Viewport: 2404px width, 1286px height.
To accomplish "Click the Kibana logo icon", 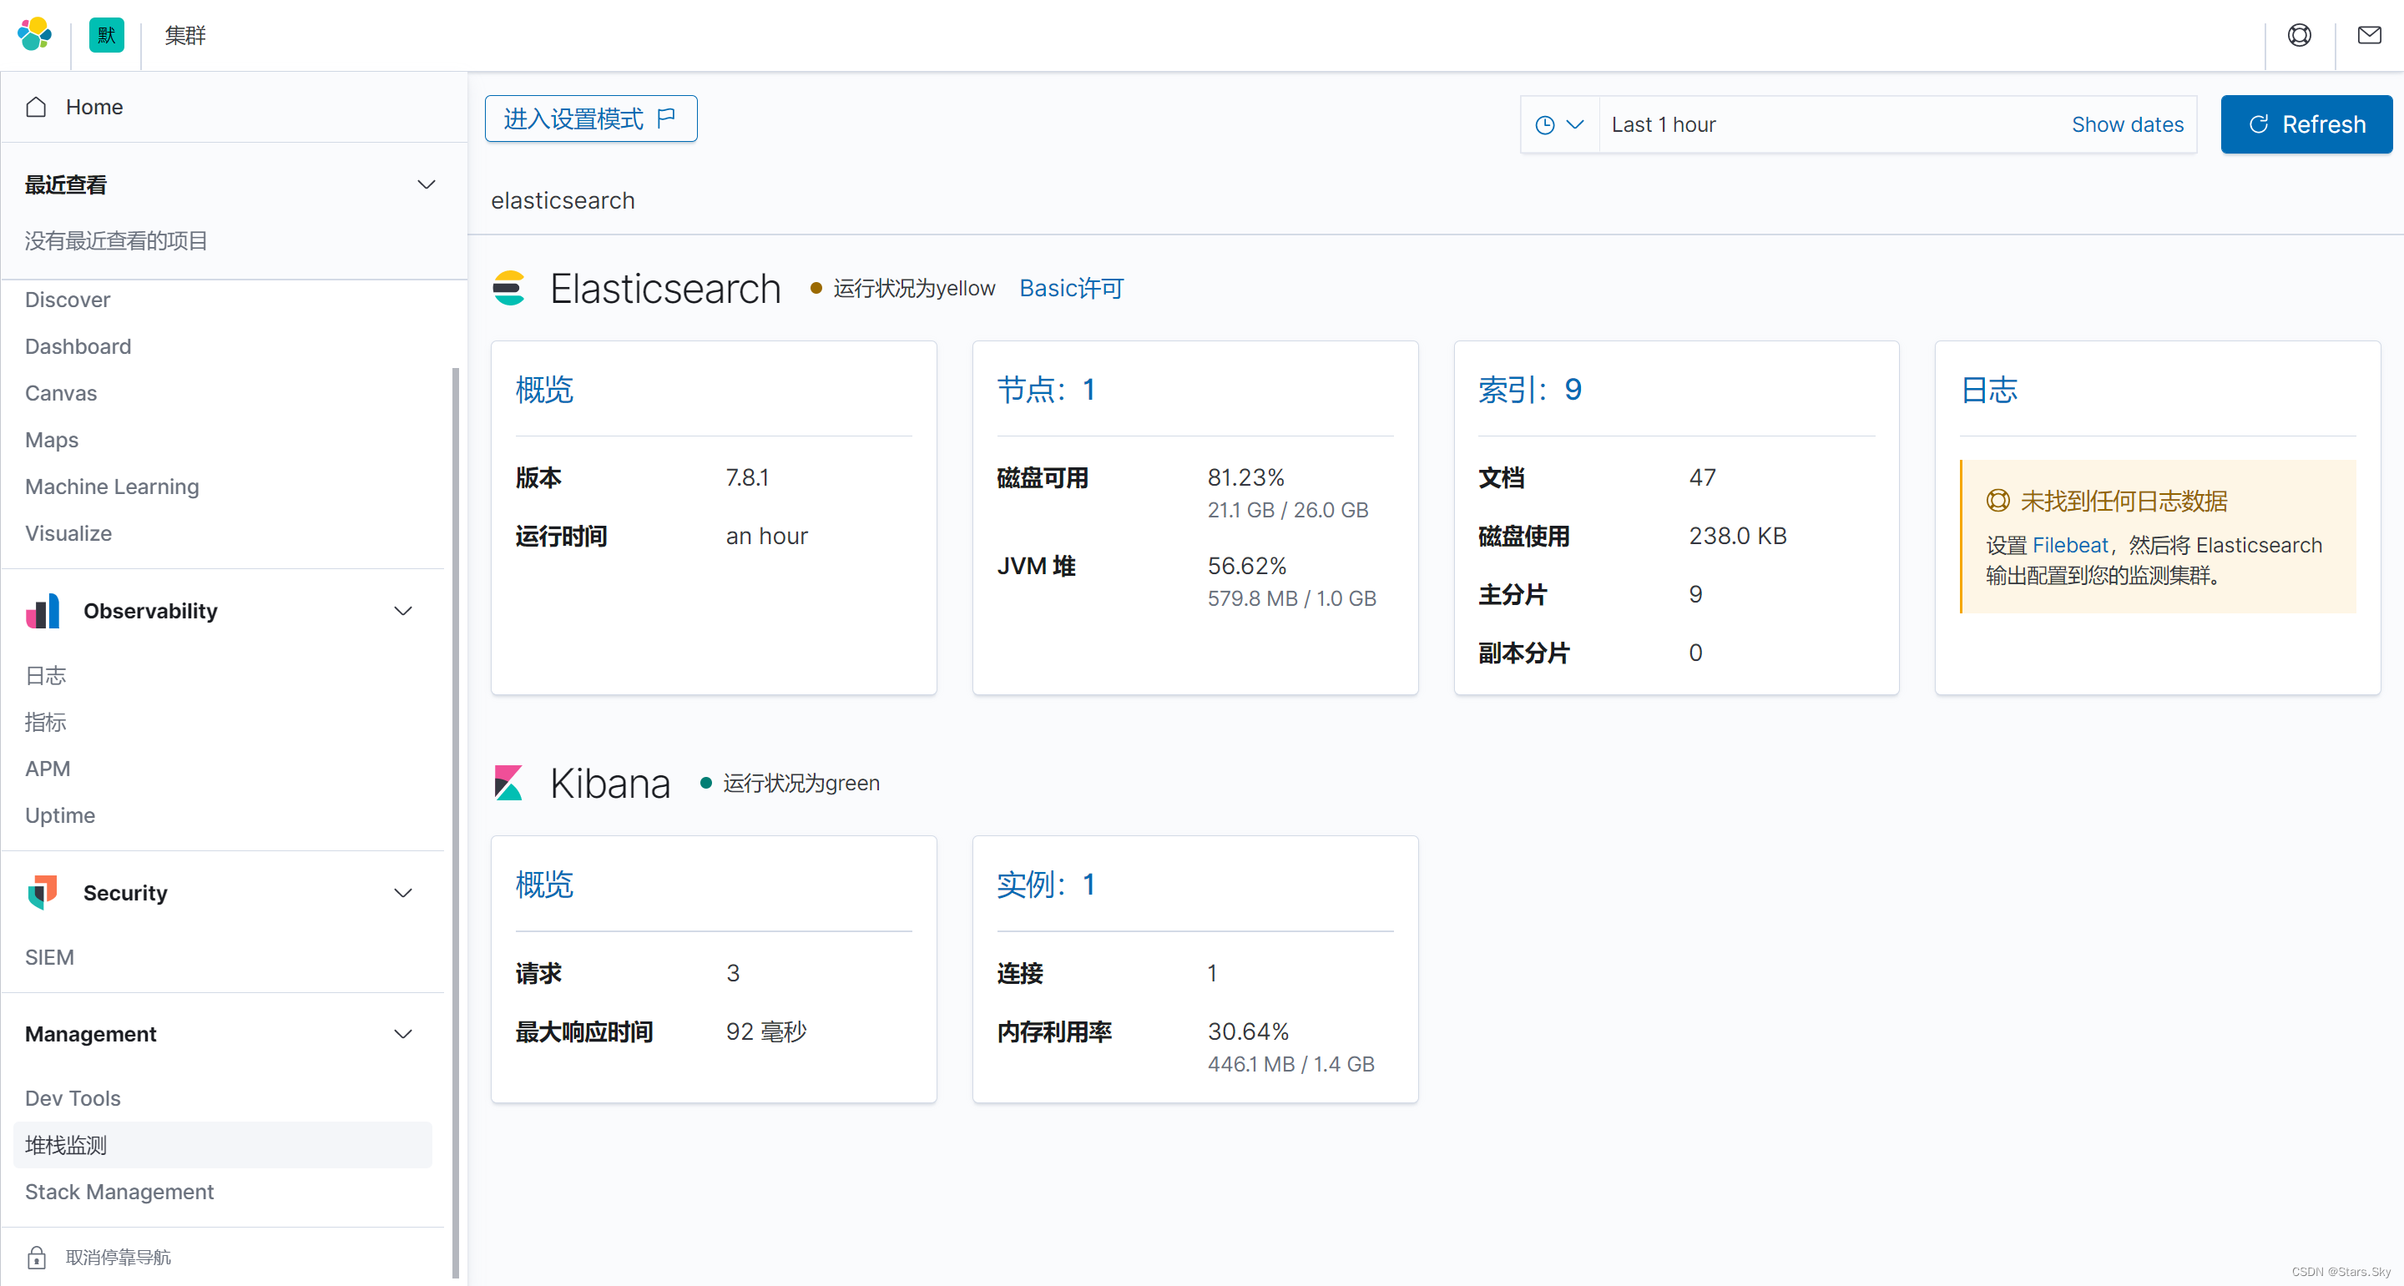I will point(509,783).
